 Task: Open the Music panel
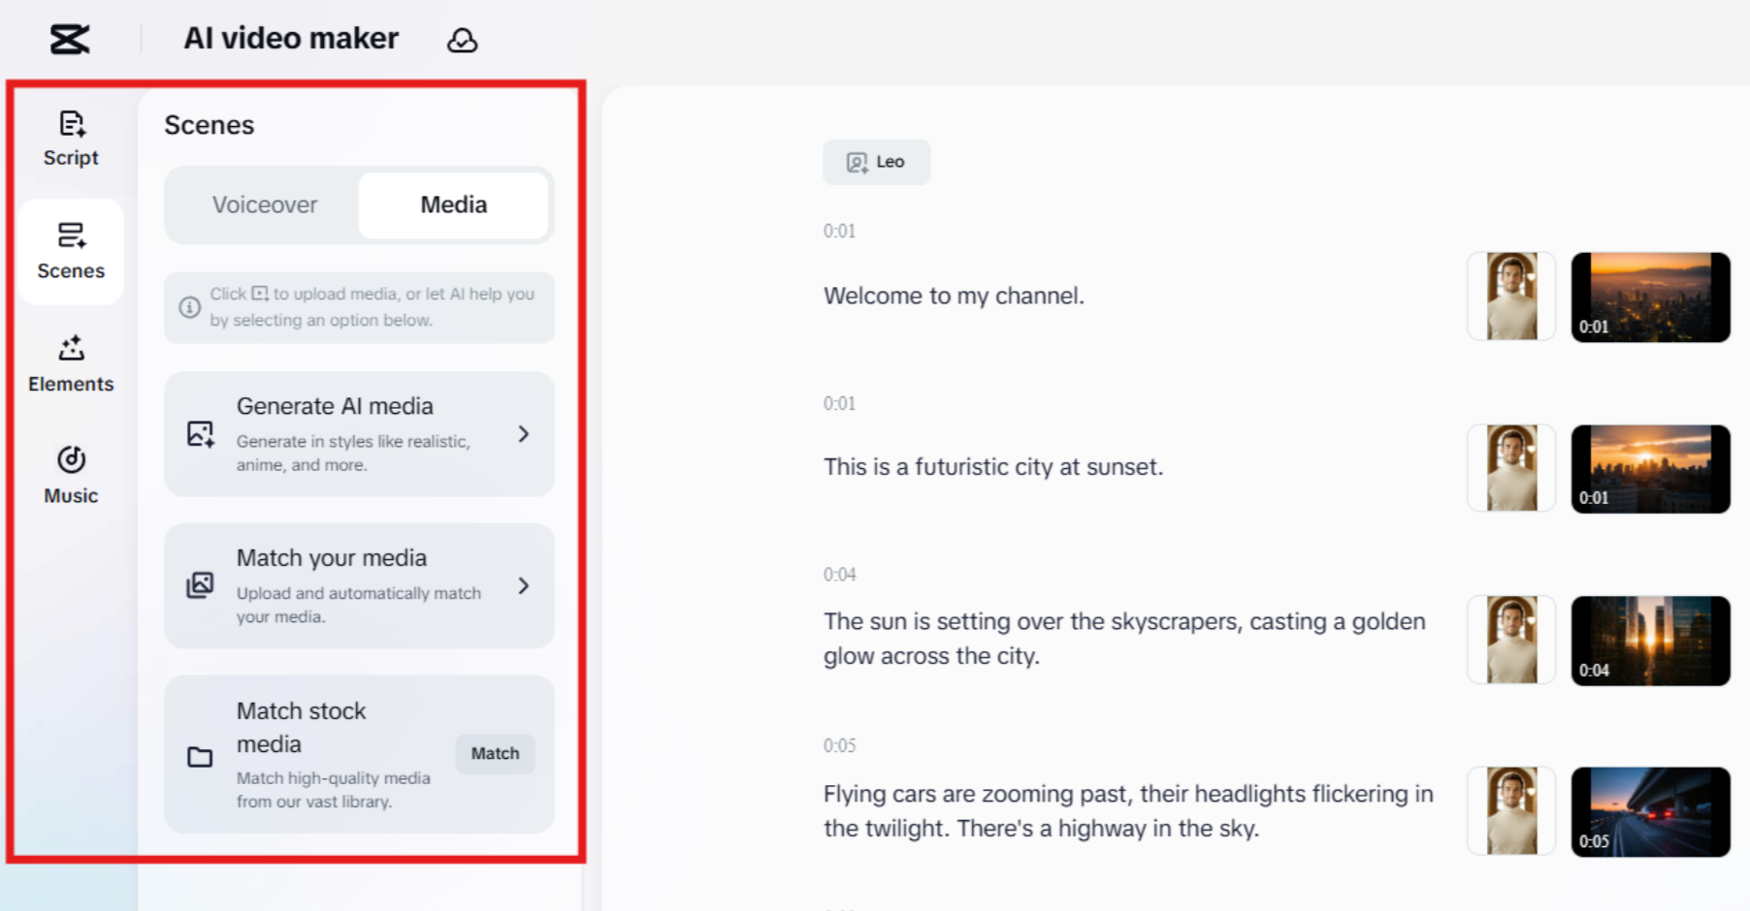pos(70,474)
